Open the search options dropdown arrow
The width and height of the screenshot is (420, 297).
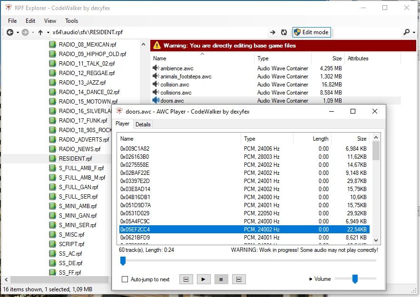coord(414,33)
